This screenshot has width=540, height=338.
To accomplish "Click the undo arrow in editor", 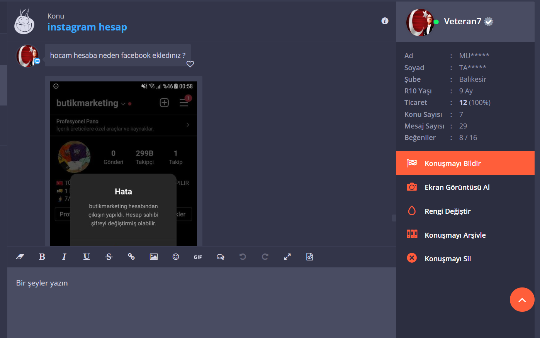I will (x=243, y=257).
